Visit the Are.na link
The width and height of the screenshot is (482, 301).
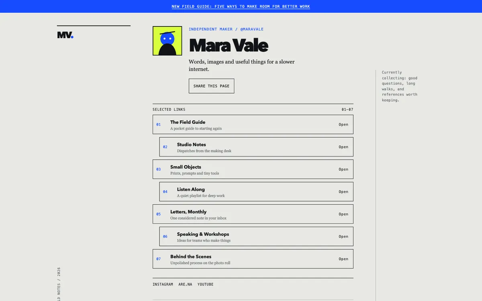tap(186, 285)
